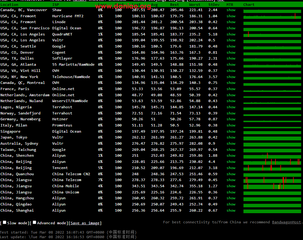Show MTR for Jiangsu China Mobile
Screen dimensions: 303x240
tap(231, 186)
